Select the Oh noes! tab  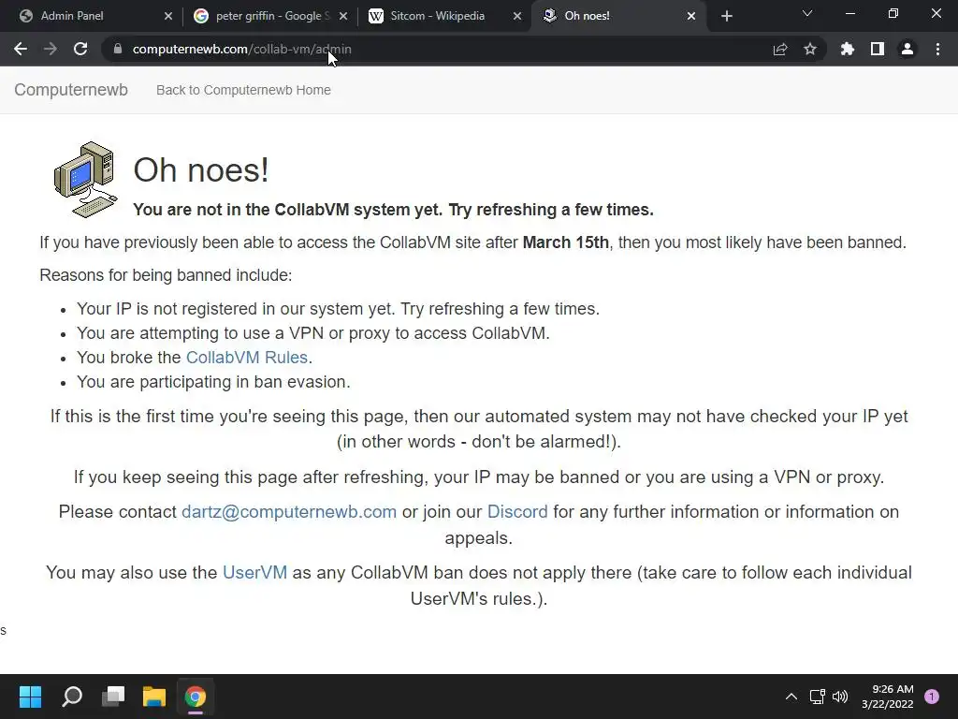(x=619, y=16)
